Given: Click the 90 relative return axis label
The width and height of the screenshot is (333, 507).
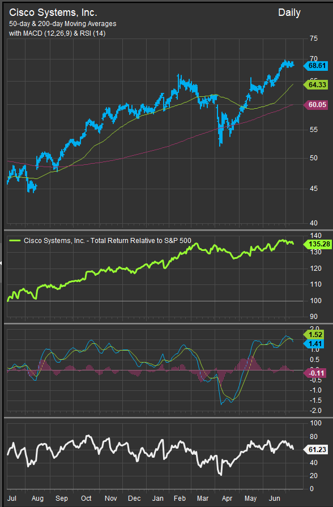Looking at the screenshot, I should pyautogui.click(x=314, y=317).
